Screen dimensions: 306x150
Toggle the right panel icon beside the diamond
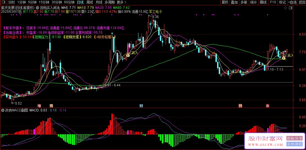291,8
